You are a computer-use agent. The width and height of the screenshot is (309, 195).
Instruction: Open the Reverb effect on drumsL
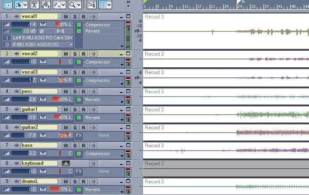pos(93,190)
